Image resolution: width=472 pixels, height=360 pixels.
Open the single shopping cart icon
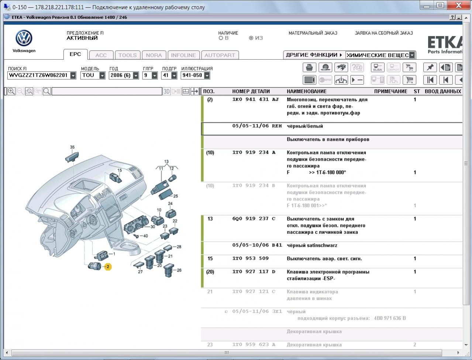coord(409,80)
